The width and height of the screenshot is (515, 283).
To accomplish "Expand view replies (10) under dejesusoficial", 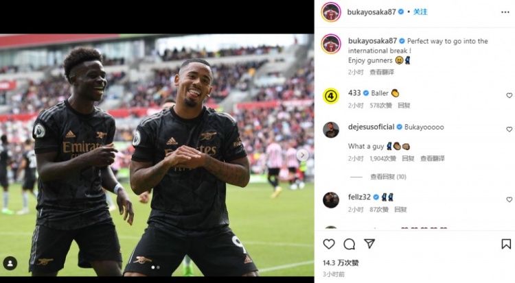I will coord(388,177).
